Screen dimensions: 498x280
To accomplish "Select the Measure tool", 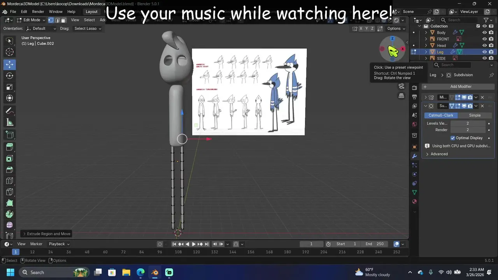I will pos(10,122).
